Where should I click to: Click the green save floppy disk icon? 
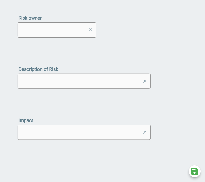195,171
